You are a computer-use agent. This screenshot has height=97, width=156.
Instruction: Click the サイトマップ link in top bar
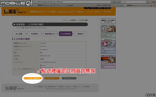(107, 8)
